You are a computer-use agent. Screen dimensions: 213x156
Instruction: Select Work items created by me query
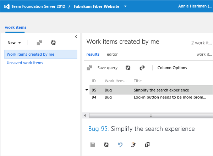[40, 54]
